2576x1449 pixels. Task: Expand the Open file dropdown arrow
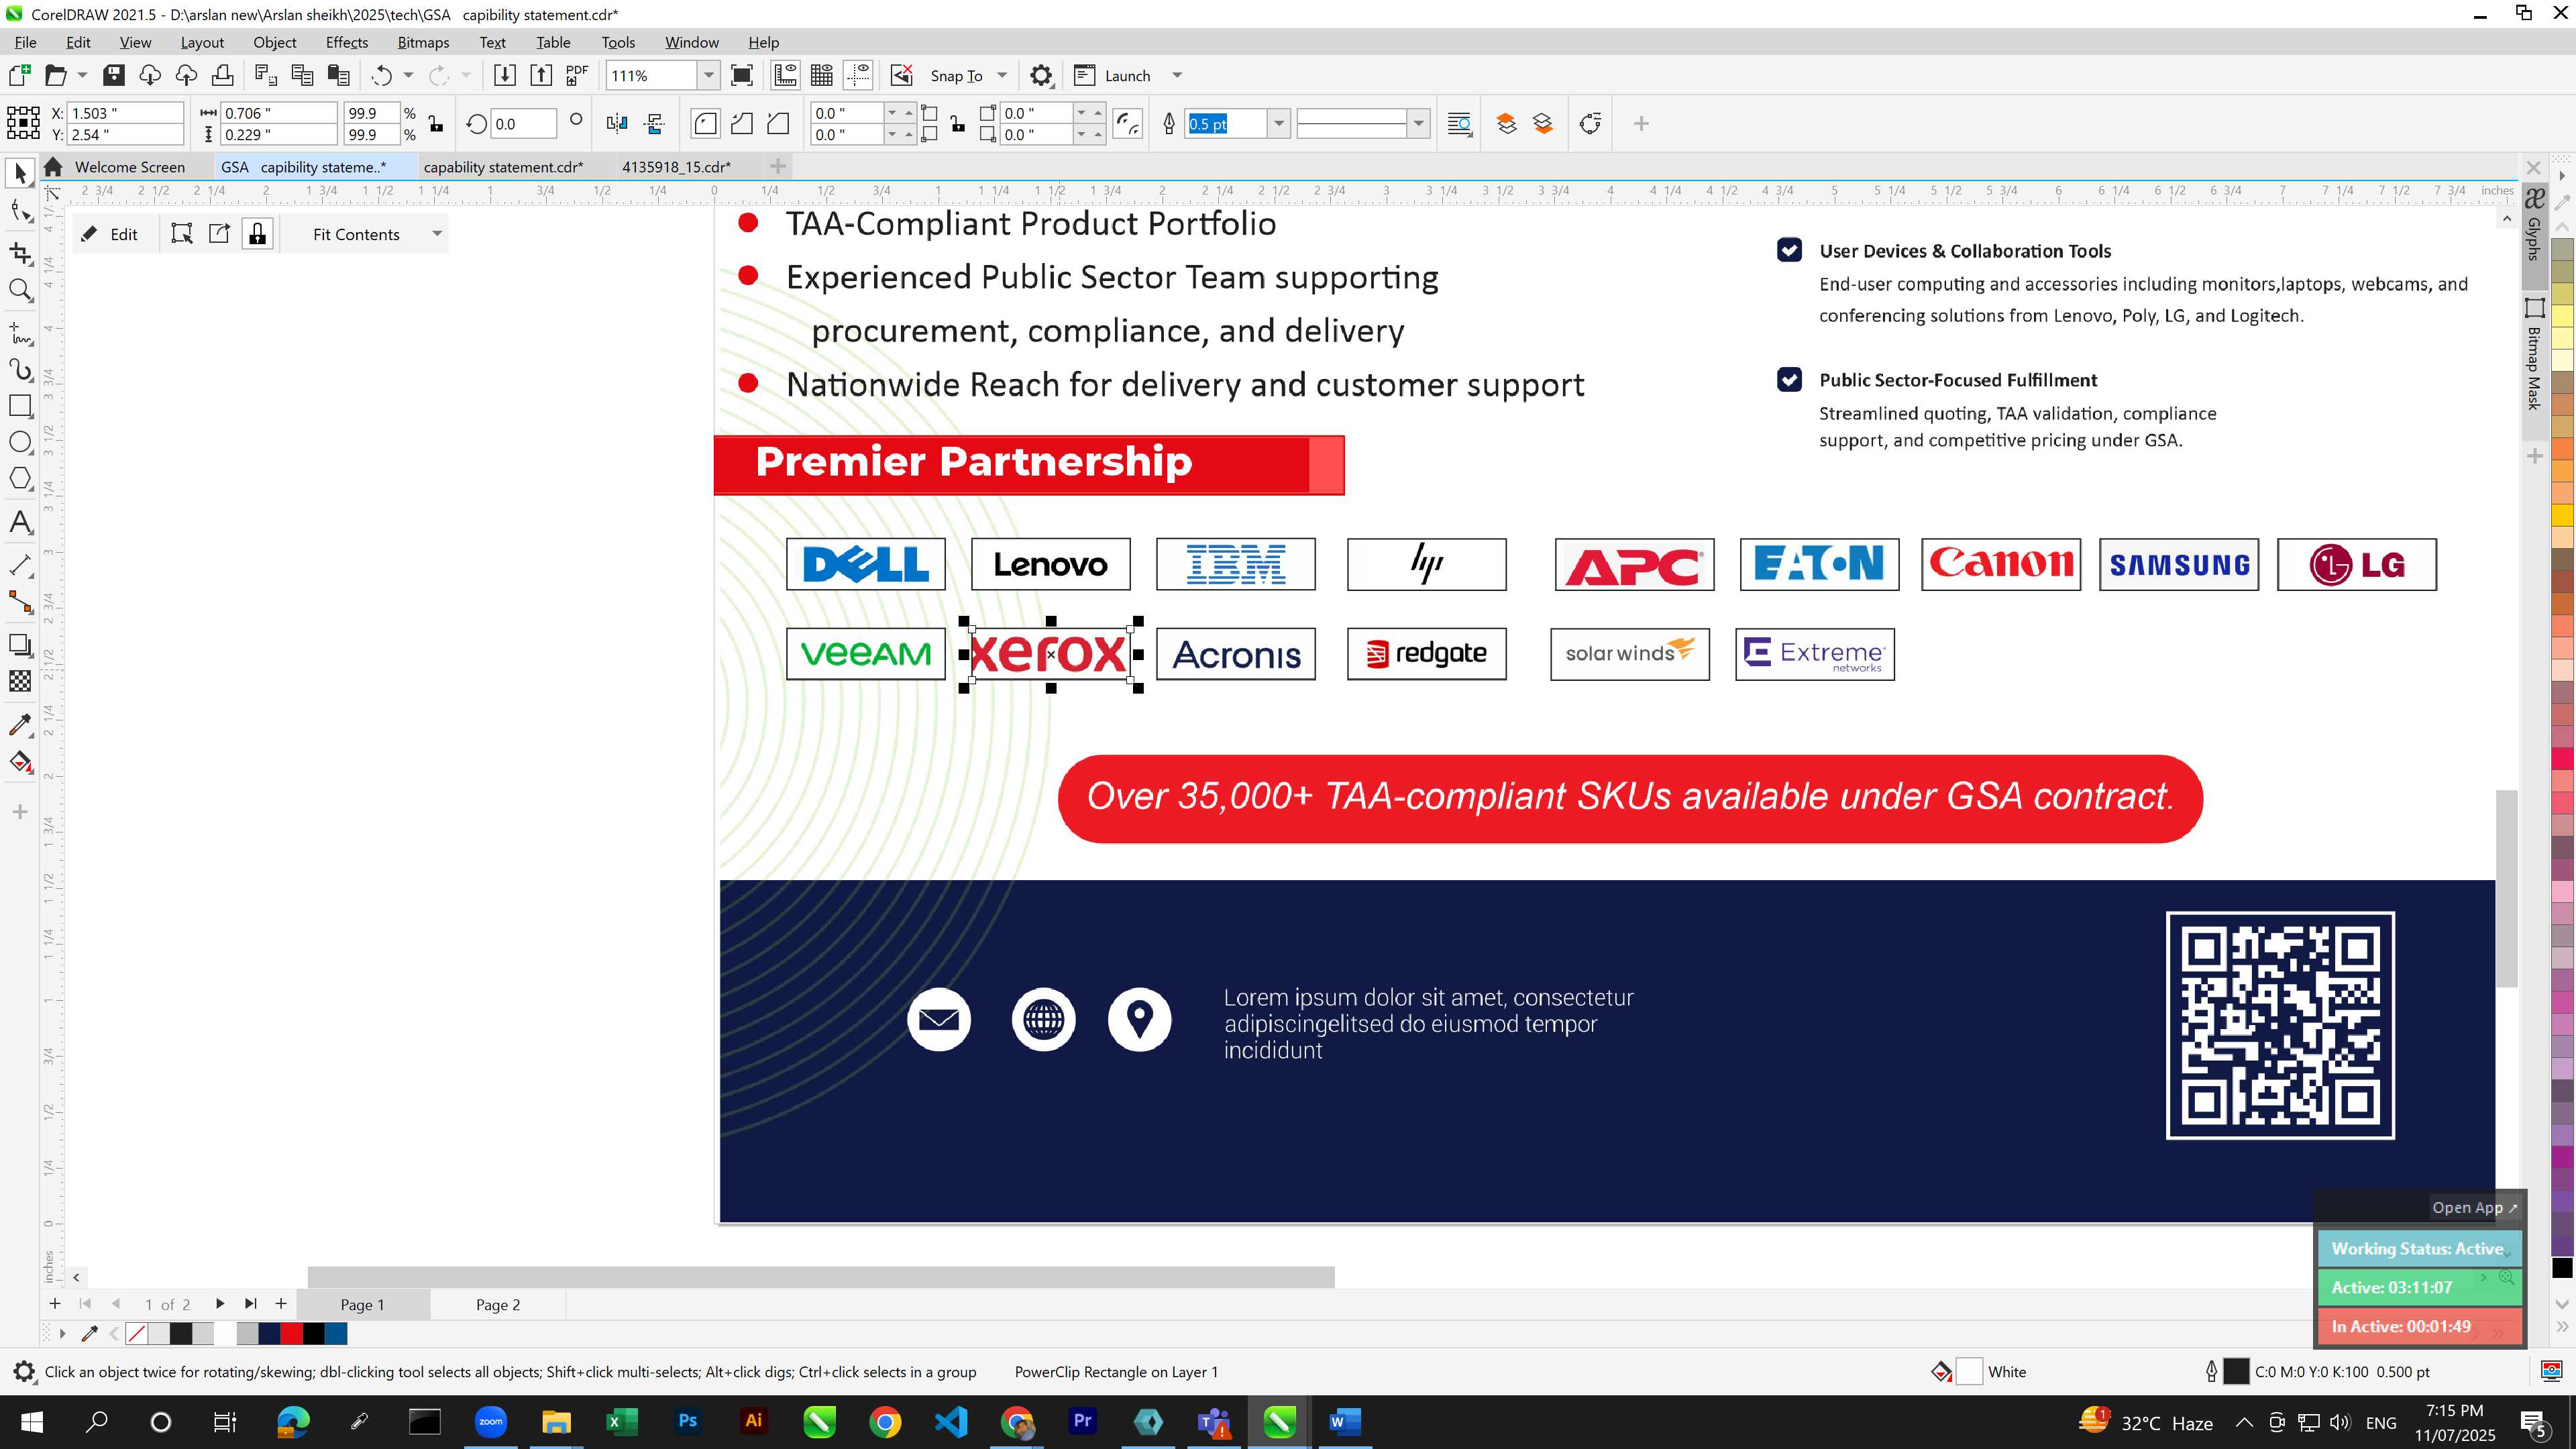(x=82, y=75)
